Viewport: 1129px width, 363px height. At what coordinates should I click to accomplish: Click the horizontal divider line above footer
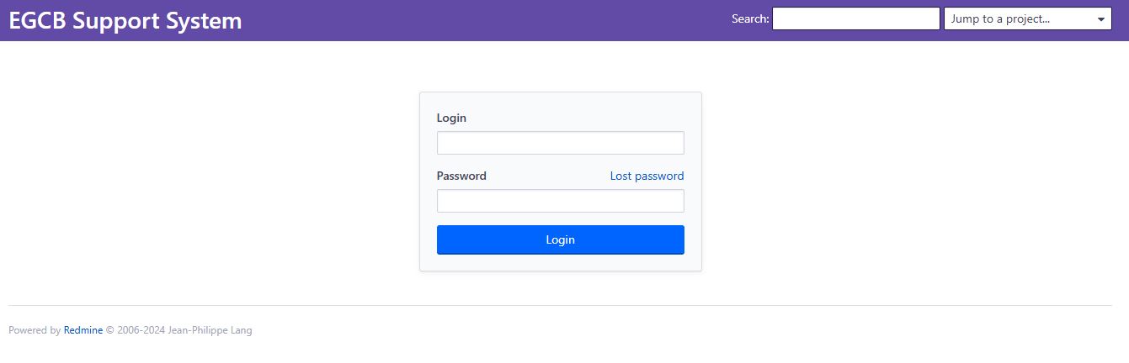coord(560,305)
